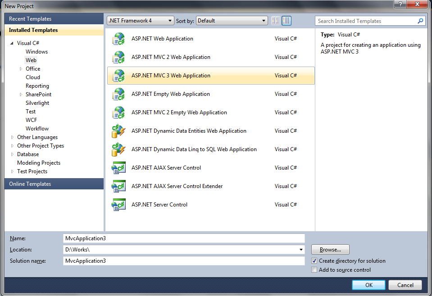The image size is (432, 296).
Task: Click the Solution name input field
Action: pos(184,261)
